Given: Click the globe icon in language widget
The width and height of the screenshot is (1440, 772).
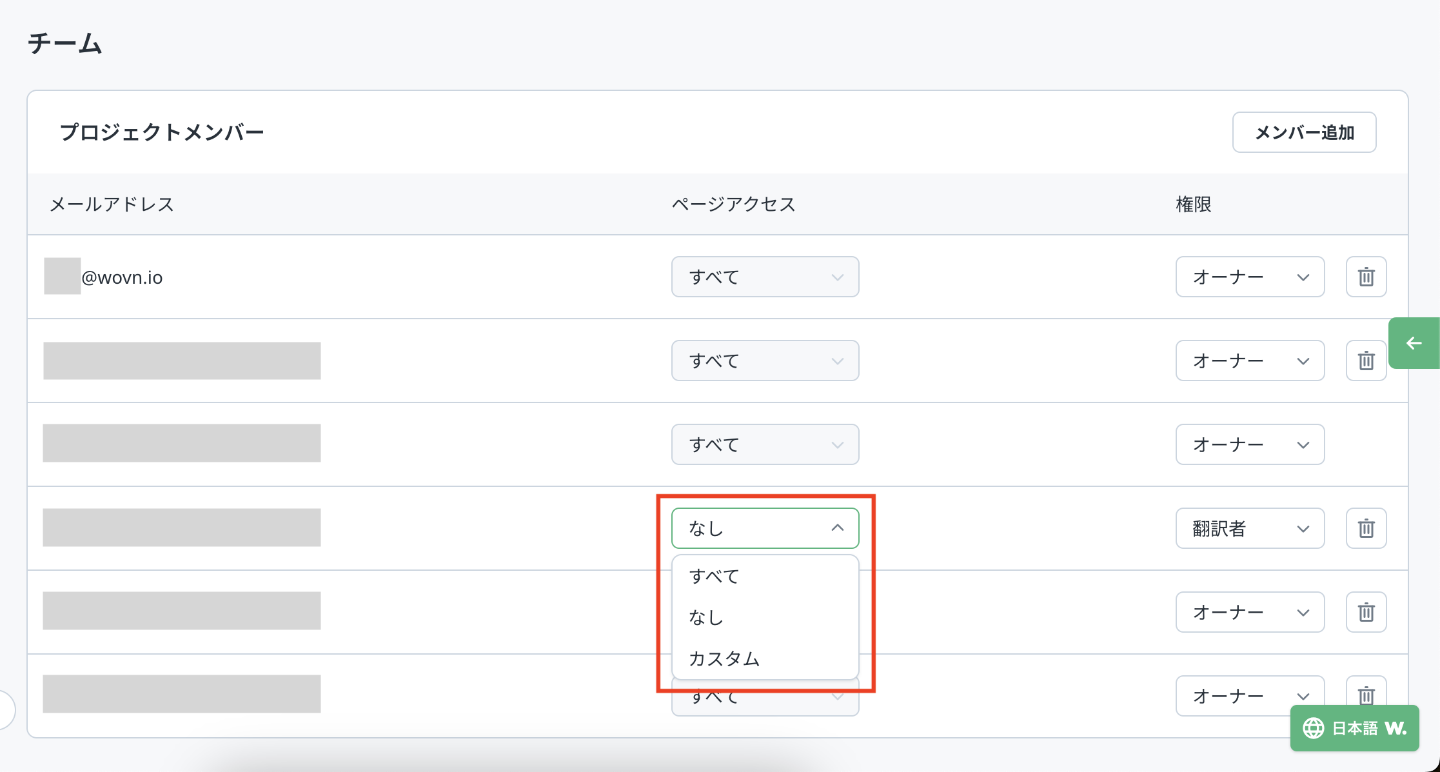Looking at the screenshot, I should [1314, 728].
